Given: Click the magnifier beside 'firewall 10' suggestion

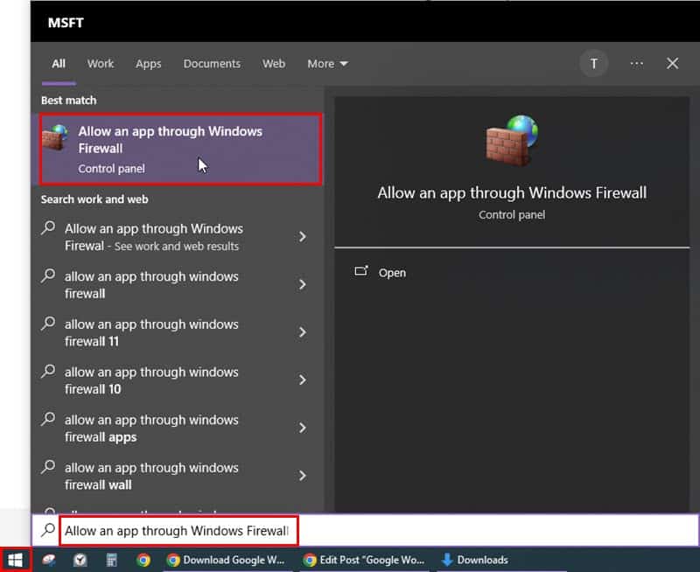Looking at the screenshot, I should tap(48, 371).
